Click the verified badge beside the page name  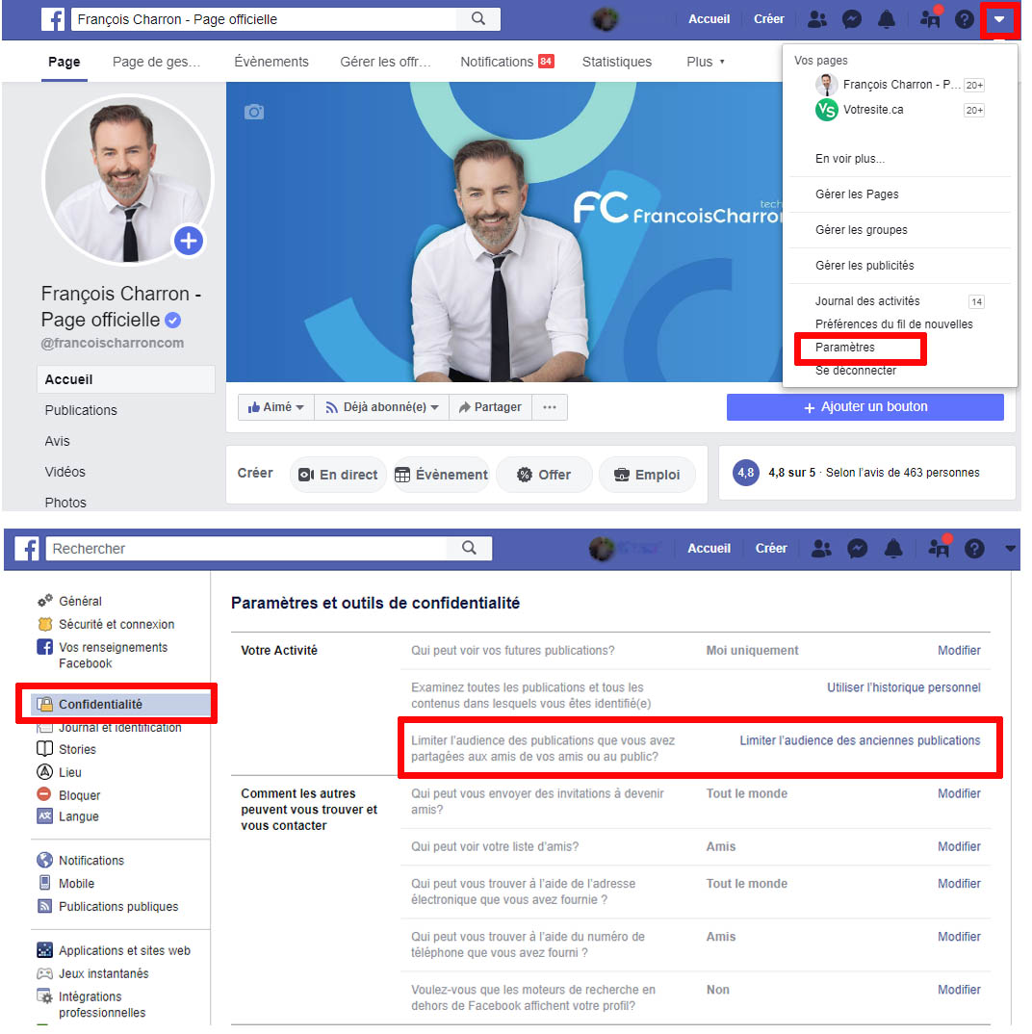(x=172, y=321)
